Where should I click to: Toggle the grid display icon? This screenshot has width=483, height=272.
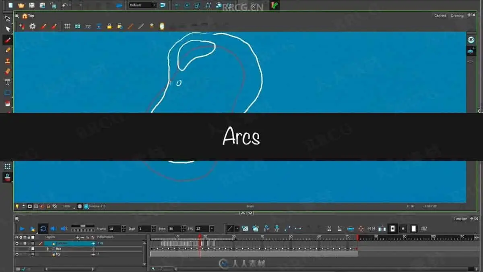[x=67, y=26]
